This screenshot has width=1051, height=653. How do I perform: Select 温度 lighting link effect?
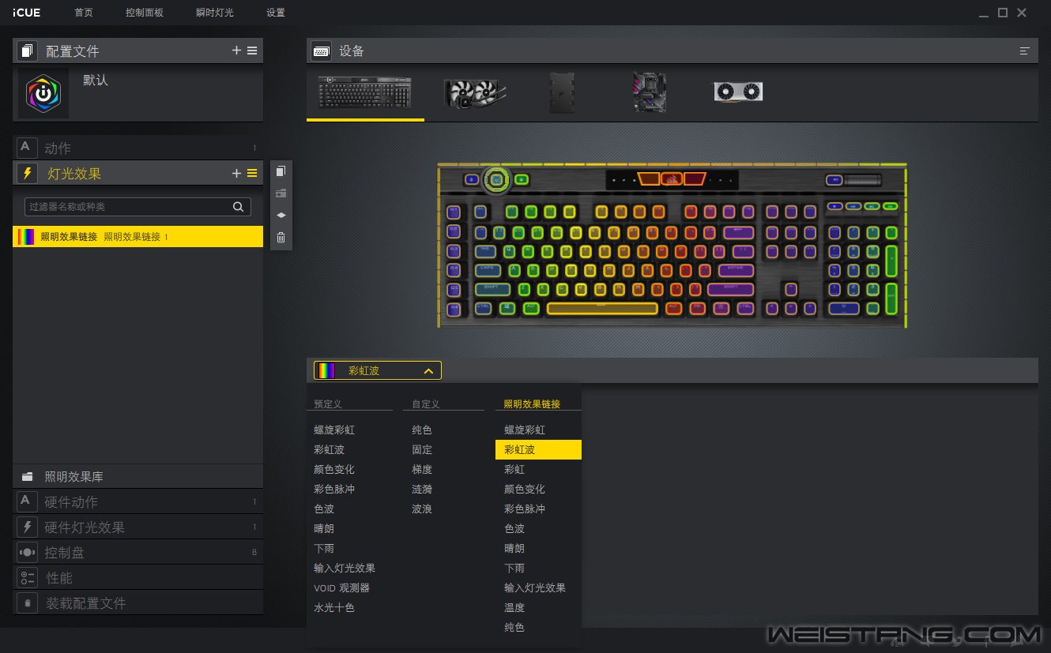514,608
